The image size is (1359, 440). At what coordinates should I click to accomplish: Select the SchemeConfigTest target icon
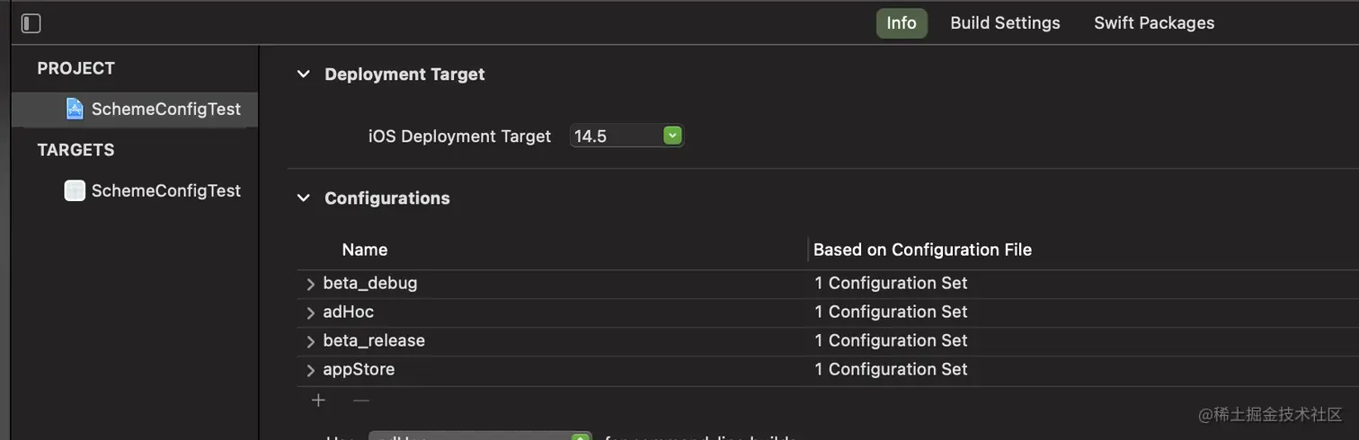tap(75, 190)
